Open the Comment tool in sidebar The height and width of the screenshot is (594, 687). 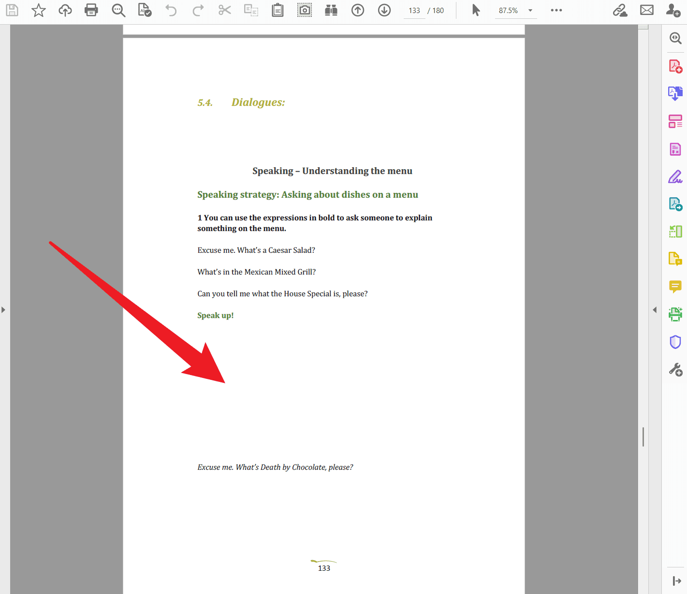tap(675, 287)
